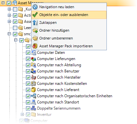Click the Computer nach Hersteller factory icon
The width and height of the screenshot is (137, 124).
(x=33, y=77)
